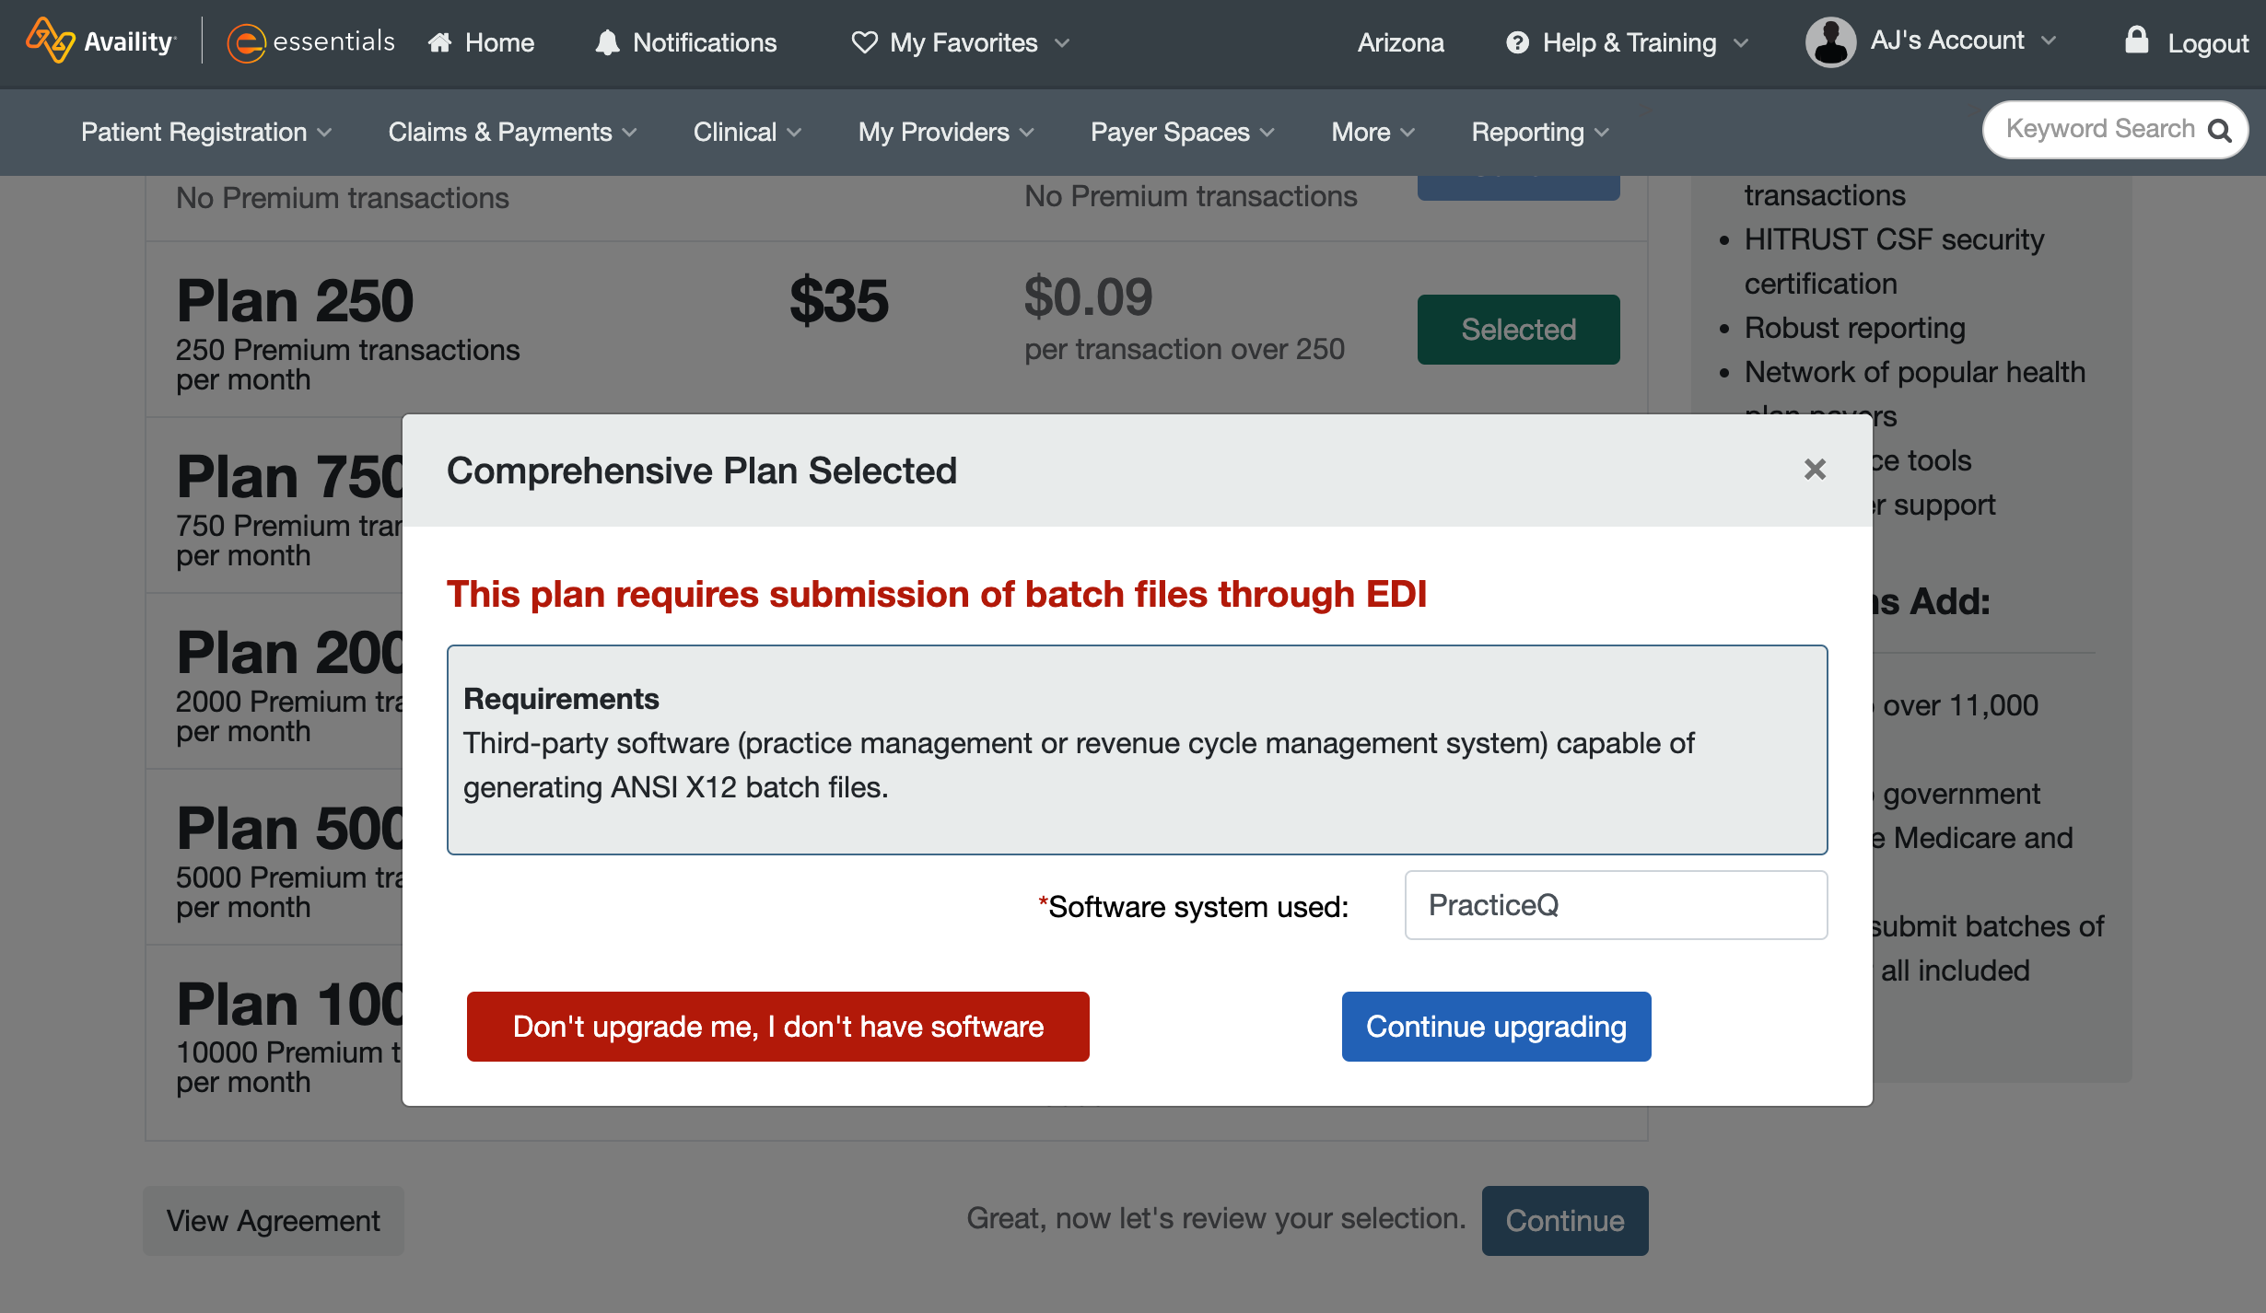Open the Payer Spaces dropdown

1183,132
